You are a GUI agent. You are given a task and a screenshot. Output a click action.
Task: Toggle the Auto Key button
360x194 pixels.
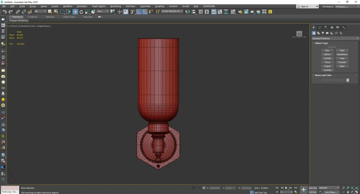(313, 188)
